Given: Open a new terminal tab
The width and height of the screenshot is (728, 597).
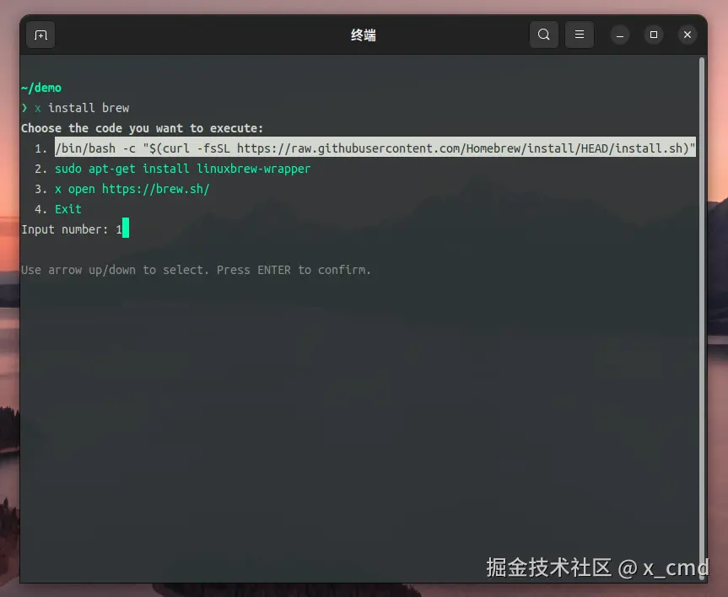Looking at the screenshot, I should [40, 35].
